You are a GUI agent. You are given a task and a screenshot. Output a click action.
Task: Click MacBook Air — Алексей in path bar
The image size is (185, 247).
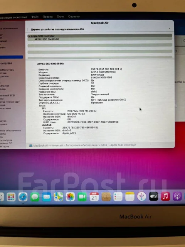48,145
